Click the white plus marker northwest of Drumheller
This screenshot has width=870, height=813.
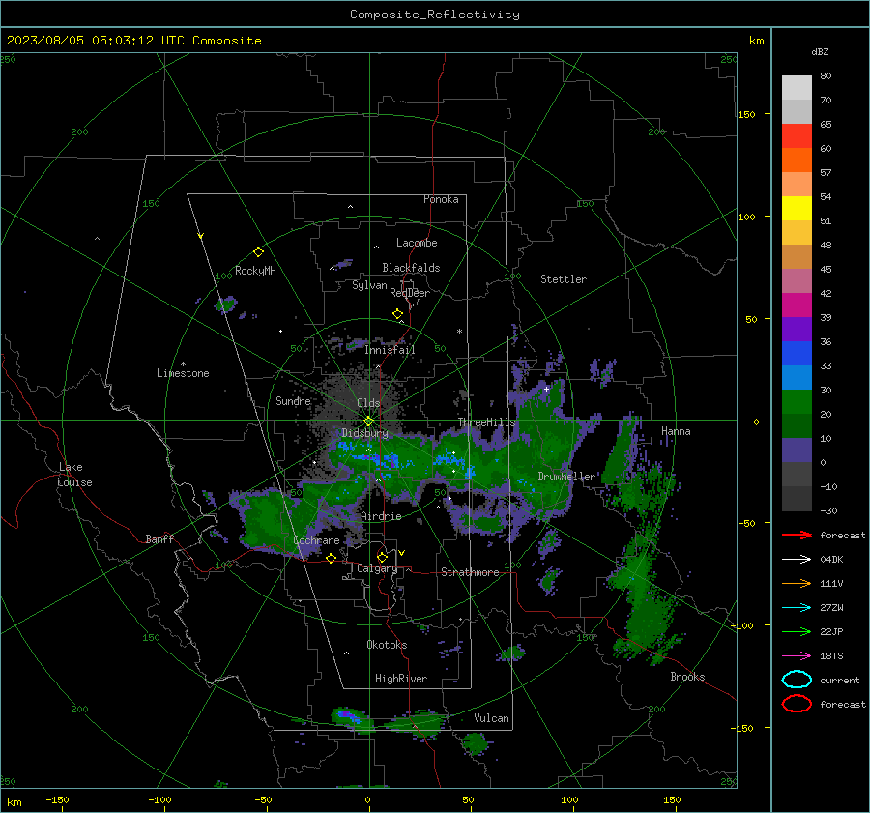click(x=546, y=389)
